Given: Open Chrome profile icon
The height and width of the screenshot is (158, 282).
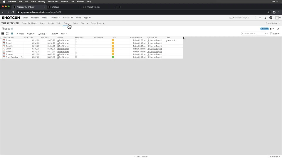Looking at the screenshot, I should coord(274,12).
